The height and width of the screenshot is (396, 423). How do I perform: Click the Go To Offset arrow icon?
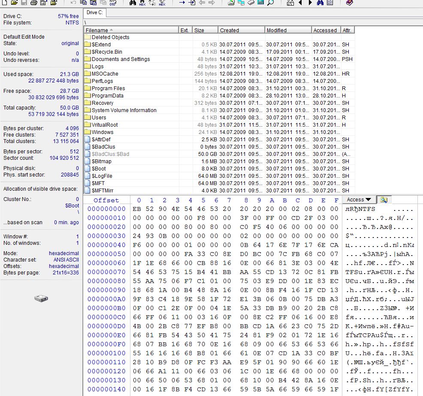click(x=182, y=3)
